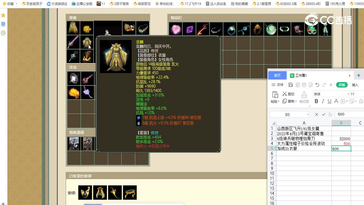
Task: Click the 重楼 set robe icon
Action: click(x=100, y=192)
